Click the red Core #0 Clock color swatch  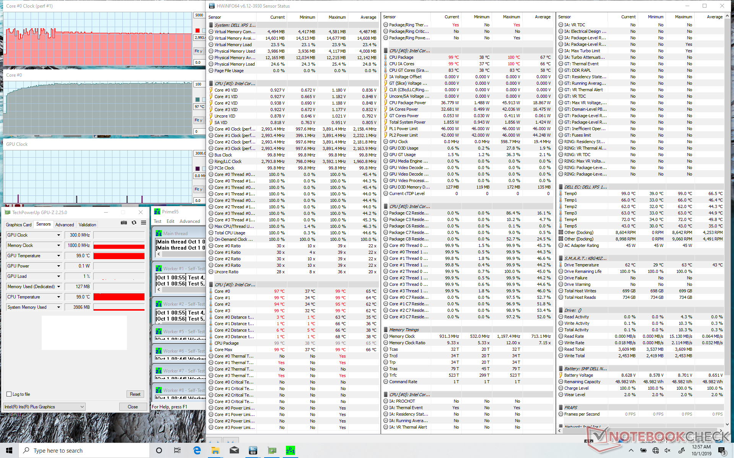198,31
